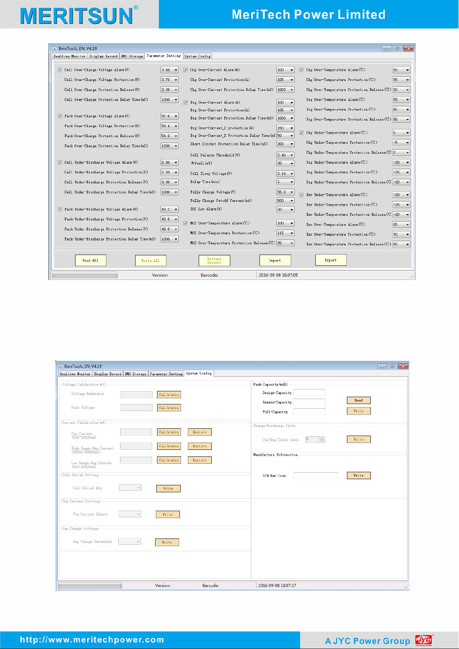459x649 pixels.
Task: Click Write button for Gap Charge Threshold
Action: [167, 542]
